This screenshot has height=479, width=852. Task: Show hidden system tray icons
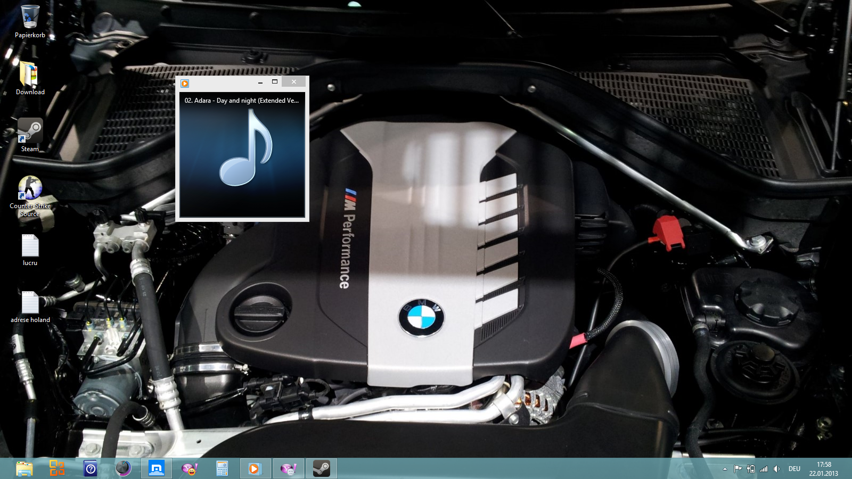(x=725, y=469)
